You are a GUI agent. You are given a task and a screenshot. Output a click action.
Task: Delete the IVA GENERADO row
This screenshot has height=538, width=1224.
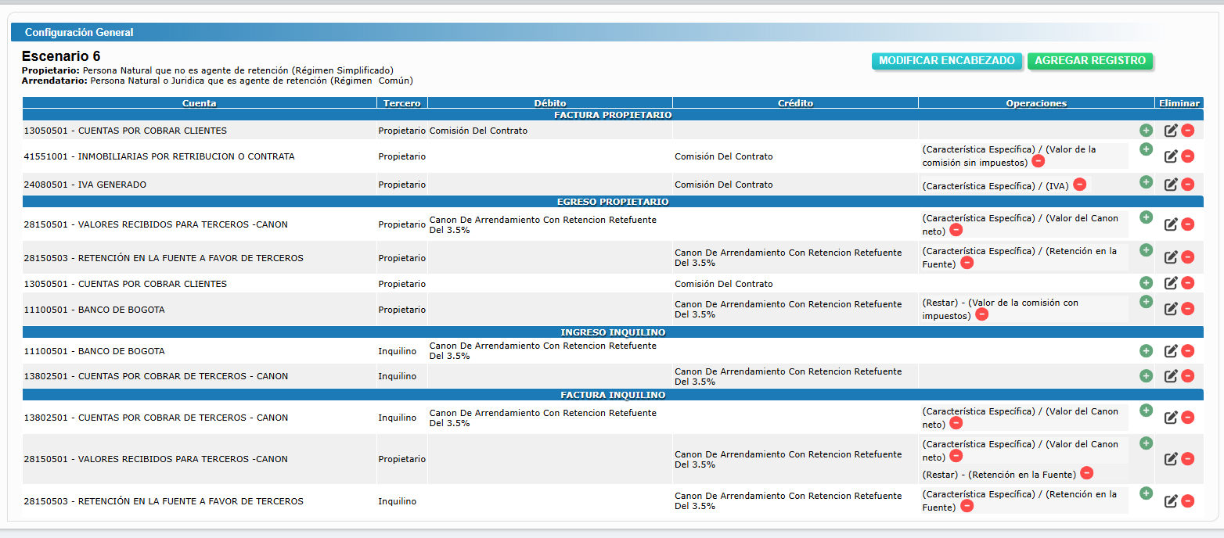pyautogui.click(x=1187, y=185)
